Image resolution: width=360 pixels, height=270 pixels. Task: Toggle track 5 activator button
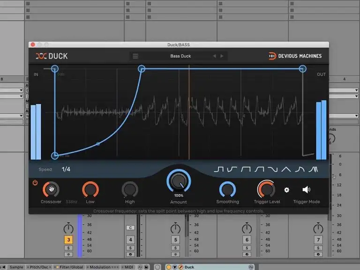coord(175,240)
